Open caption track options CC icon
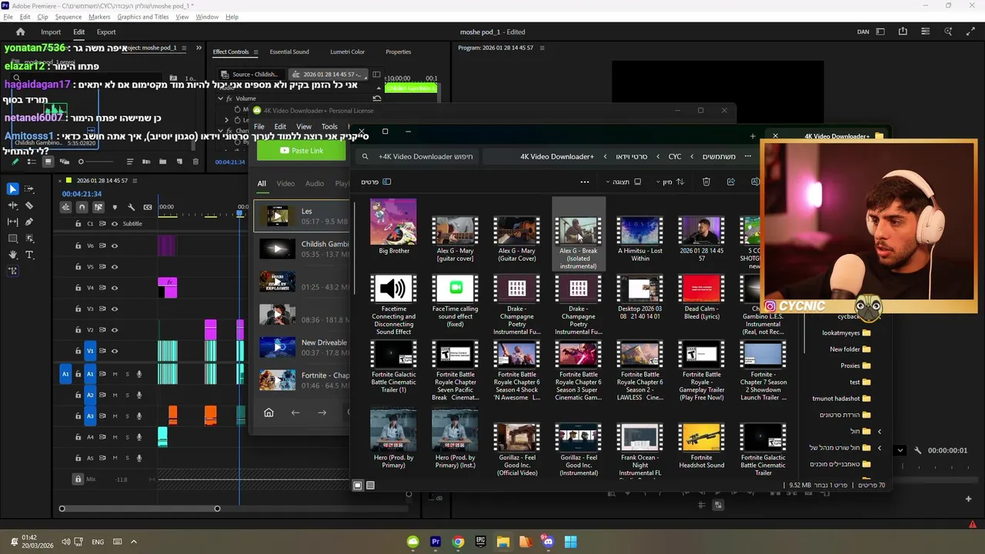This screenshot has height=554, width=985. pos(147,207)
